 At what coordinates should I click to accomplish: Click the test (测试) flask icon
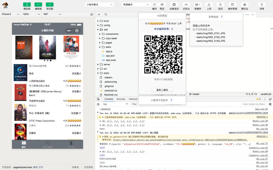[x=220, y=5]
